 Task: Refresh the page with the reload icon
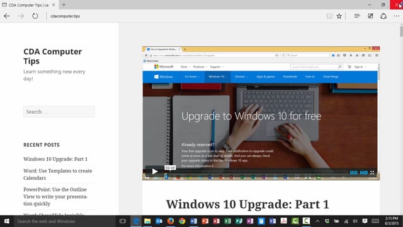point(35,16)
